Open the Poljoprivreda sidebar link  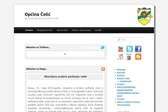click(123, 78)
